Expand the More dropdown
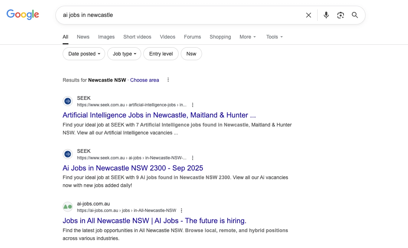 [x=248, y=37]
